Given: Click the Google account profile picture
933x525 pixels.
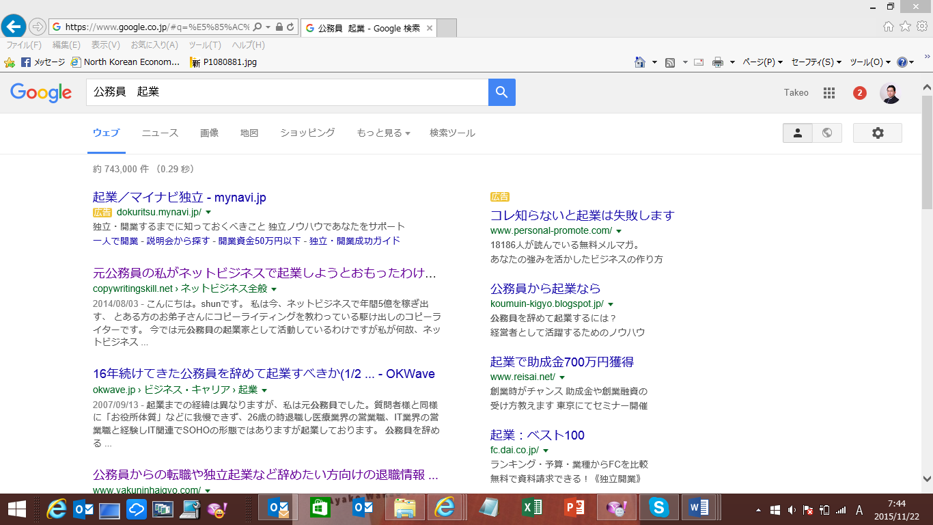Looking at the screenshot, I should pyautogui.click(x=890, y=93).
